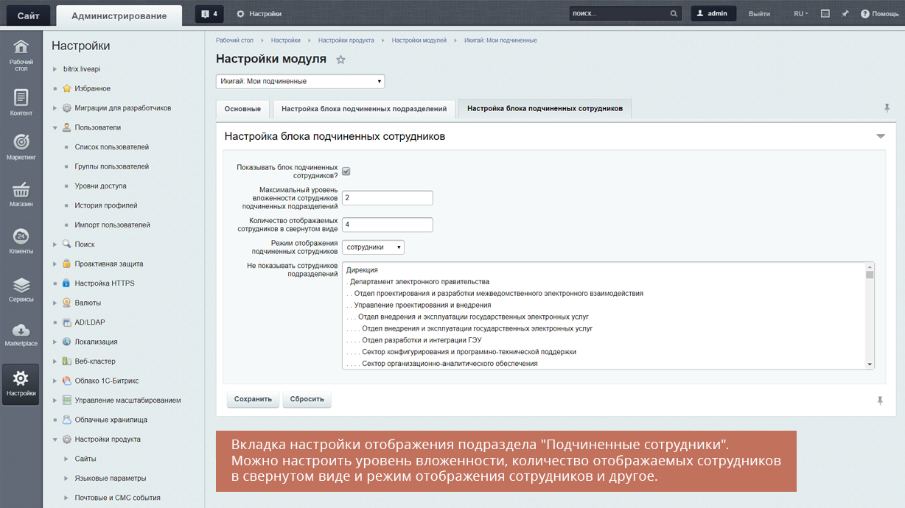This screenshot has width=905, height=508.
Task: Open the Режим отображения сотрудники dropdown
Action: 373,247
